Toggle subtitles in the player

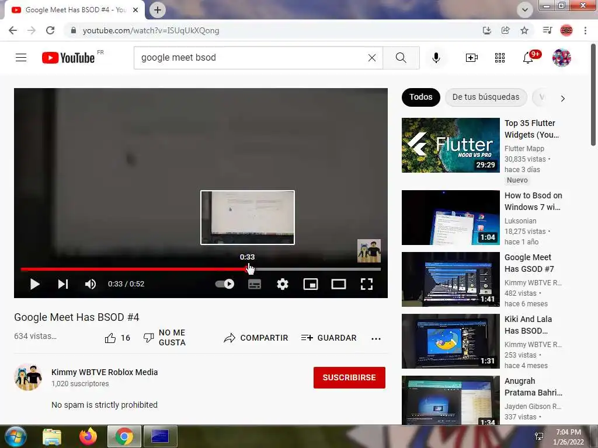tap(255, 284)
